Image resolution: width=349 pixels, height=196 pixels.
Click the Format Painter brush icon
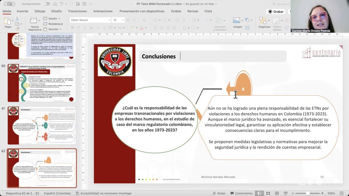(17, 29)
